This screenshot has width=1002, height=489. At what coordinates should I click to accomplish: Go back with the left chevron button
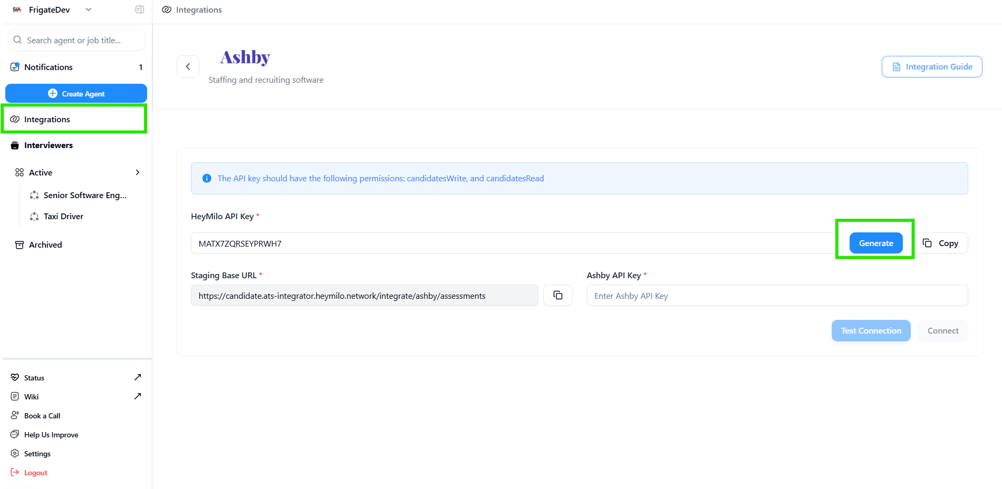coord(188,66)
